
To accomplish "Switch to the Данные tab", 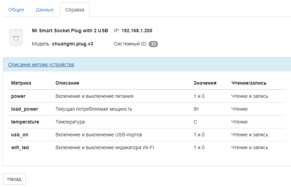I will coord(45,10).
